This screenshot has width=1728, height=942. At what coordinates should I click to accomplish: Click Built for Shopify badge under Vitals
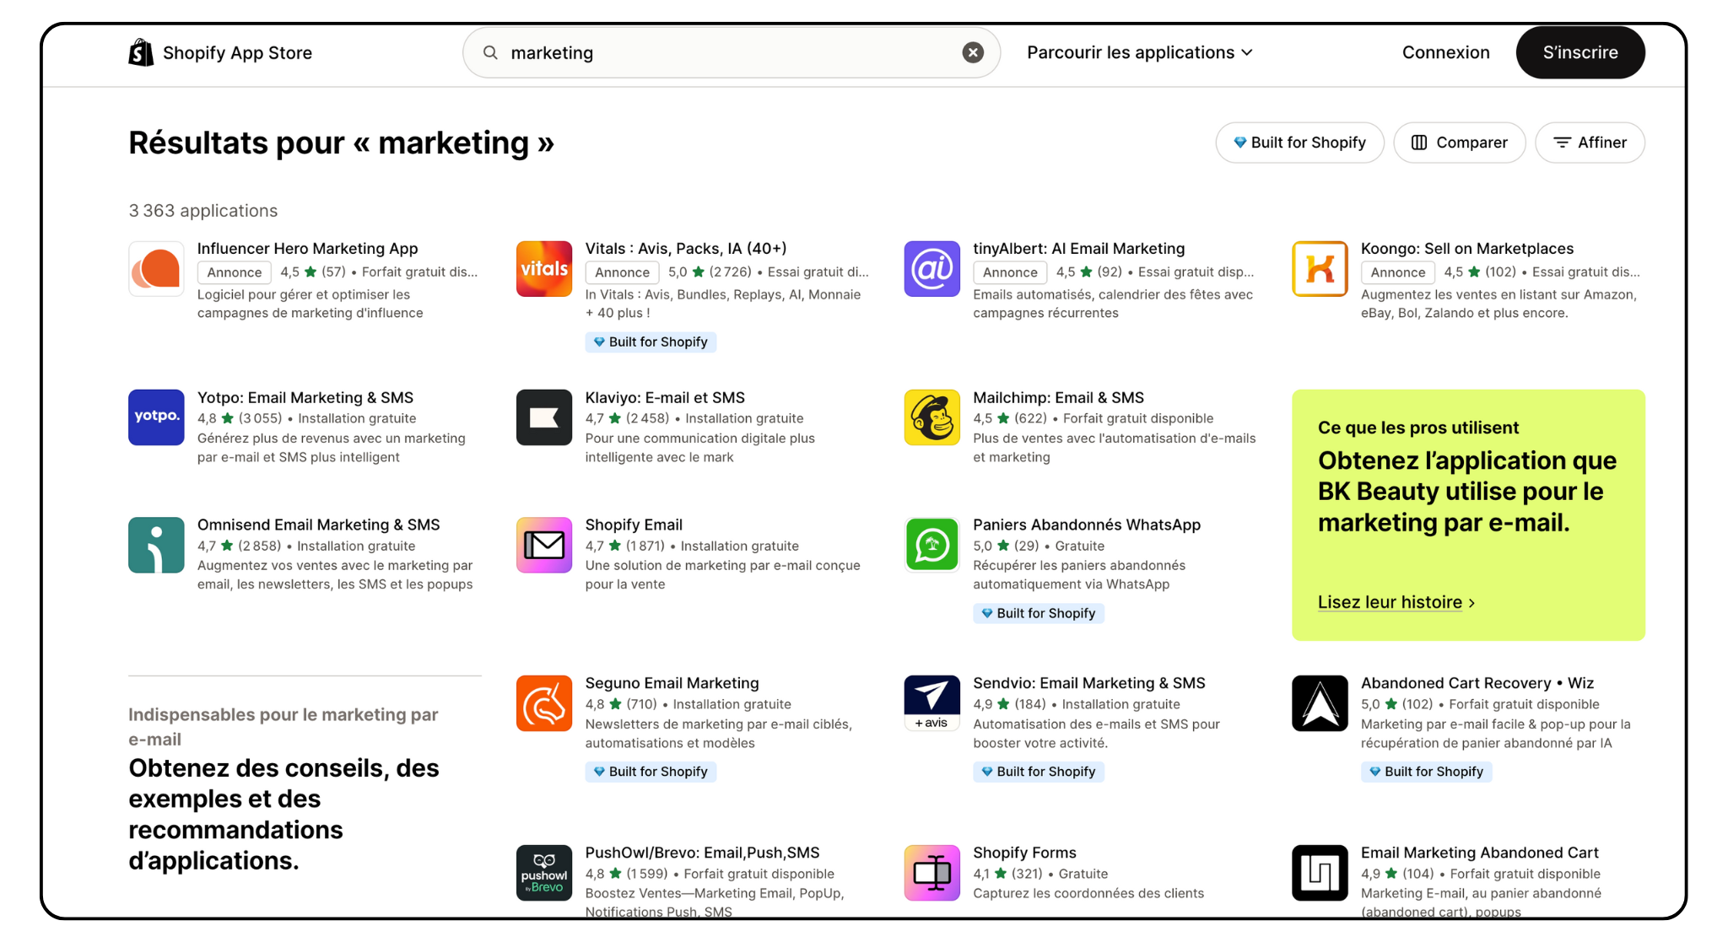pos(651,342)
